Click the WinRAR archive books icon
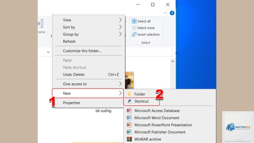 tap(129, 139)
